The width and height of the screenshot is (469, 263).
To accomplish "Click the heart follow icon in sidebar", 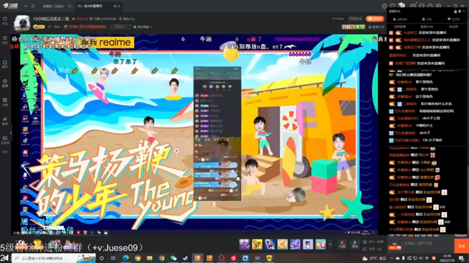I will click(5, 20).
